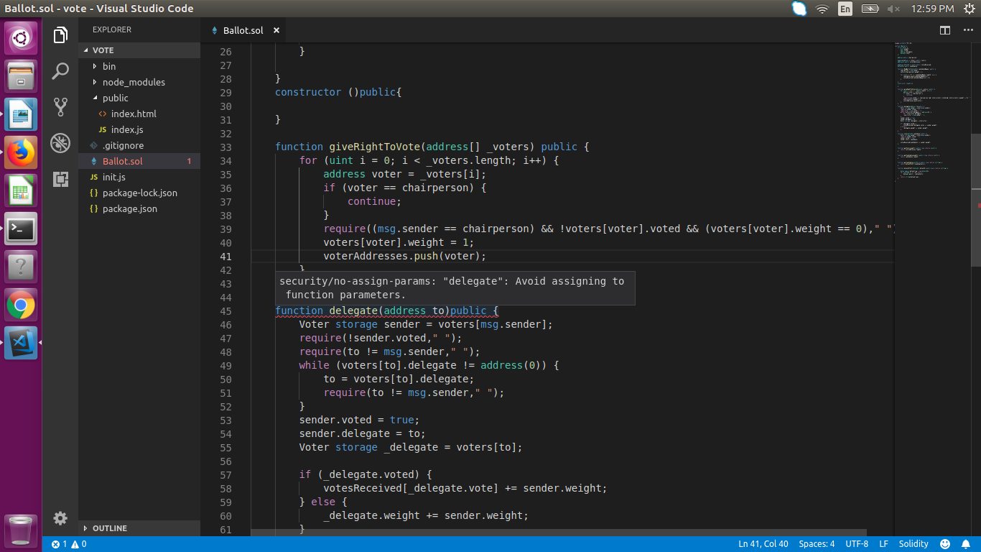
Task: Open the Manage settings gear
Action: 60,517
